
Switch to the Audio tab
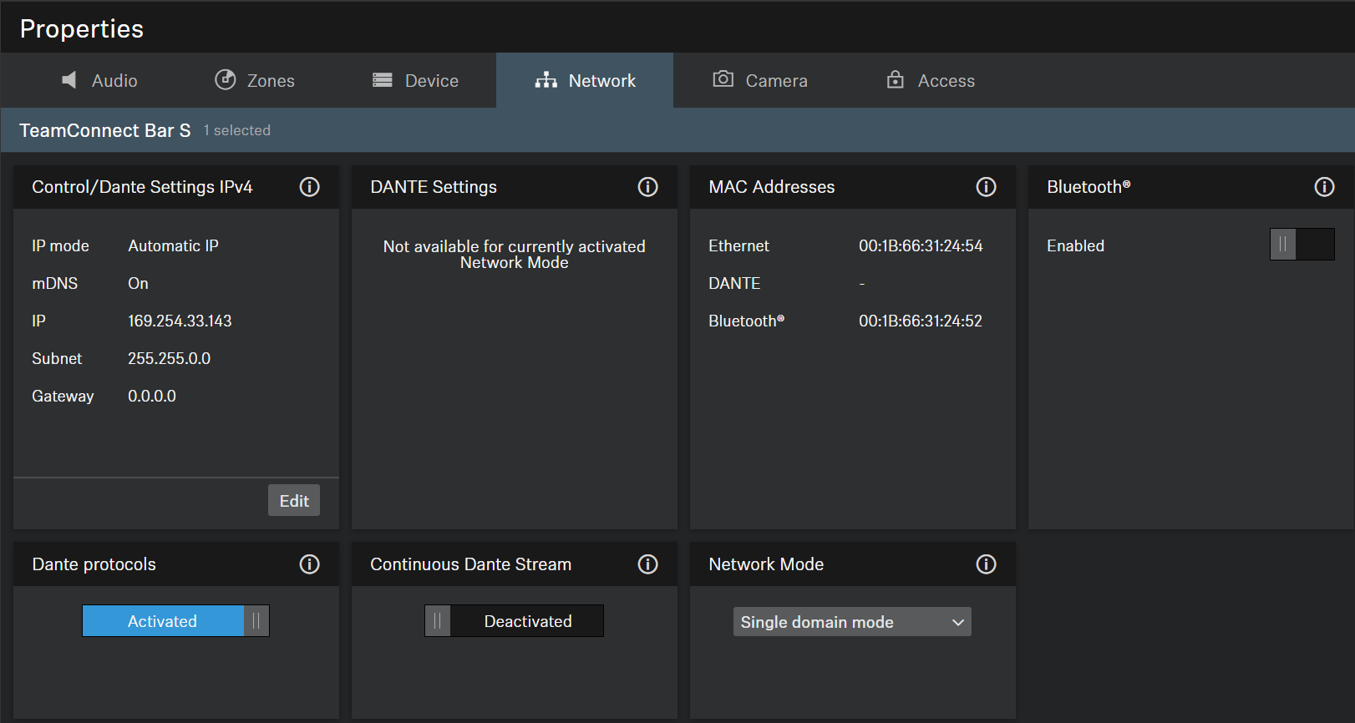click(x=99, y=80)
